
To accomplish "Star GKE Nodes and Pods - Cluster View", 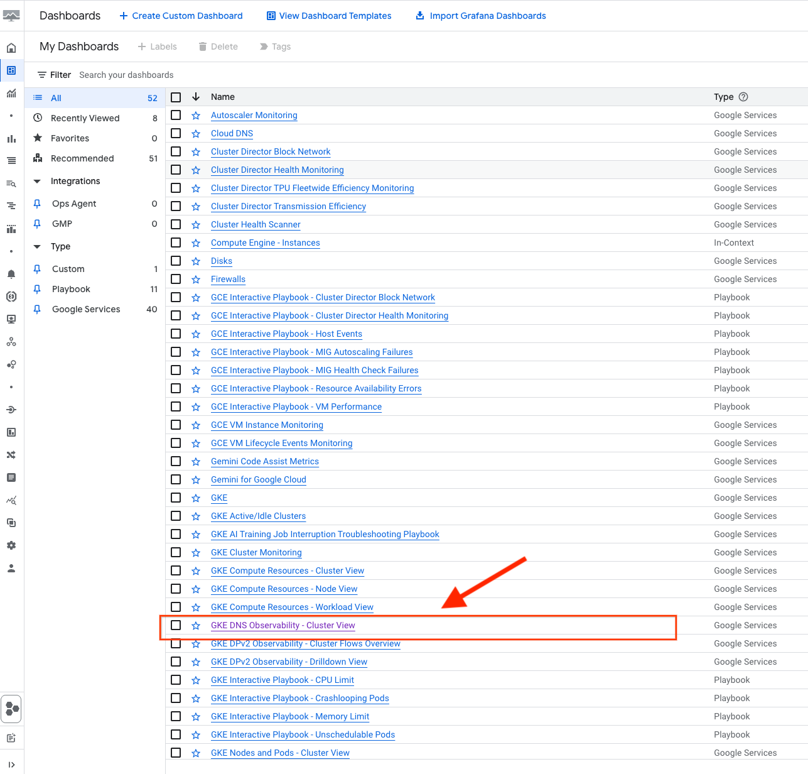I will [196, 753].
